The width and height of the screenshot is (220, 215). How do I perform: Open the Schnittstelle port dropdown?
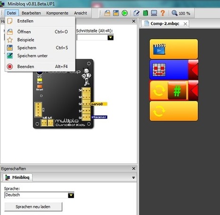[110, 38]
